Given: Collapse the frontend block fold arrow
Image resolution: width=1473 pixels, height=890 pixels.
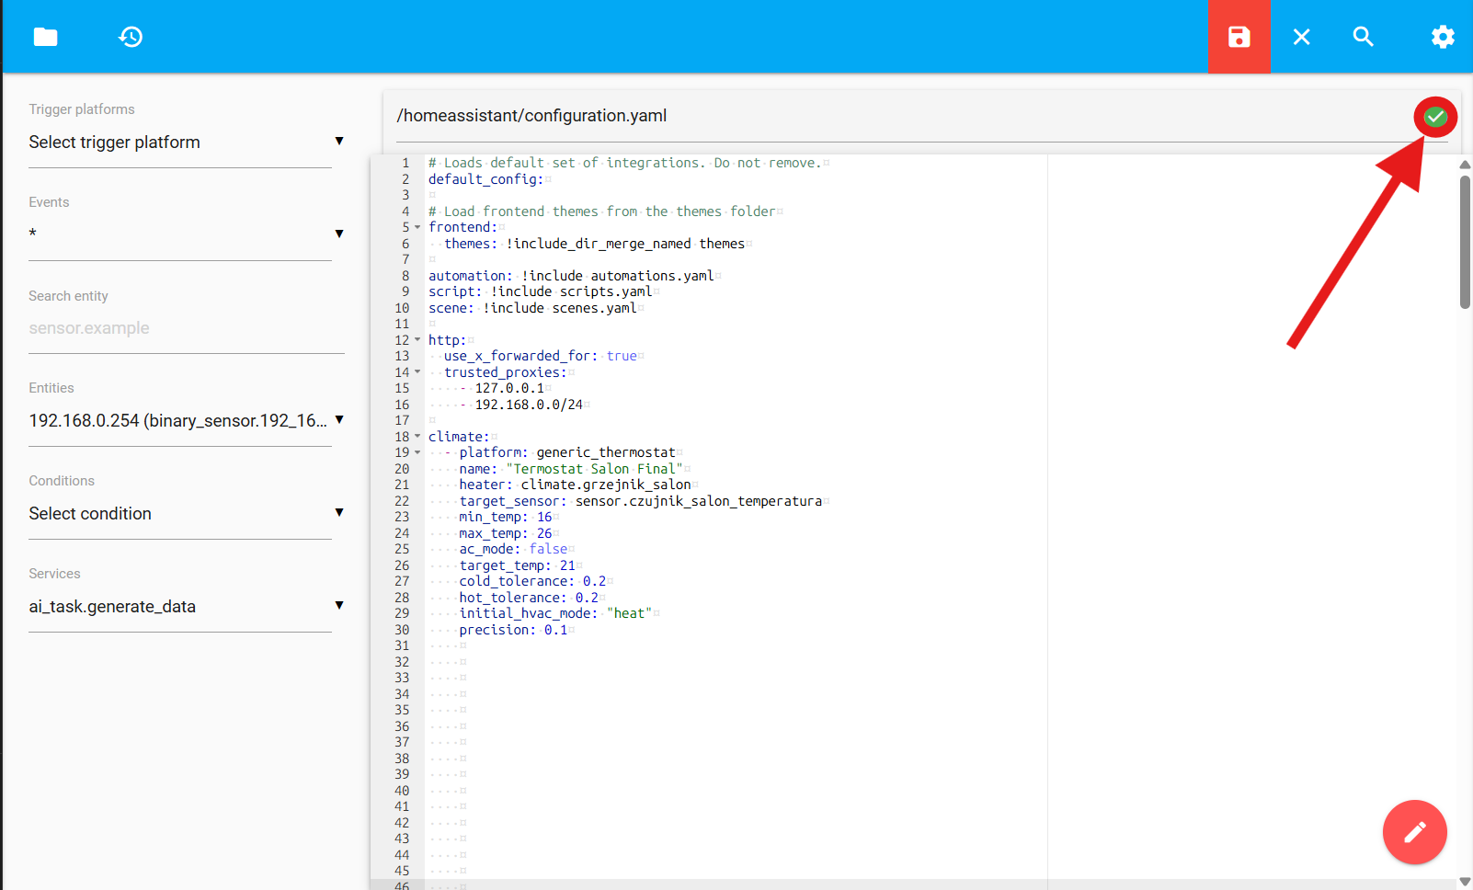Looking at the screenshot, I should point(417,227).
